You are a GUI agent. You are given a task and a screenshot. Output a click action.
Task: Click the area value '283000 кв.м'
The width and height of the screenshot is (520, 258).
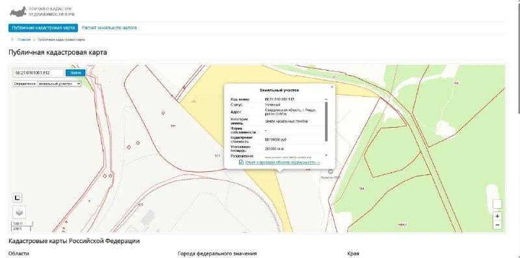[274, 149]
